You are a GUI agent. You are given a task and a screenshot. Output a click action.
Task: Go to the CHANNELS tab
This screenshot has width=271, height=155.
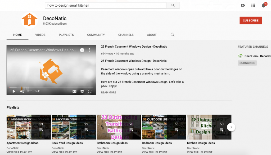[x=126, y=35]
